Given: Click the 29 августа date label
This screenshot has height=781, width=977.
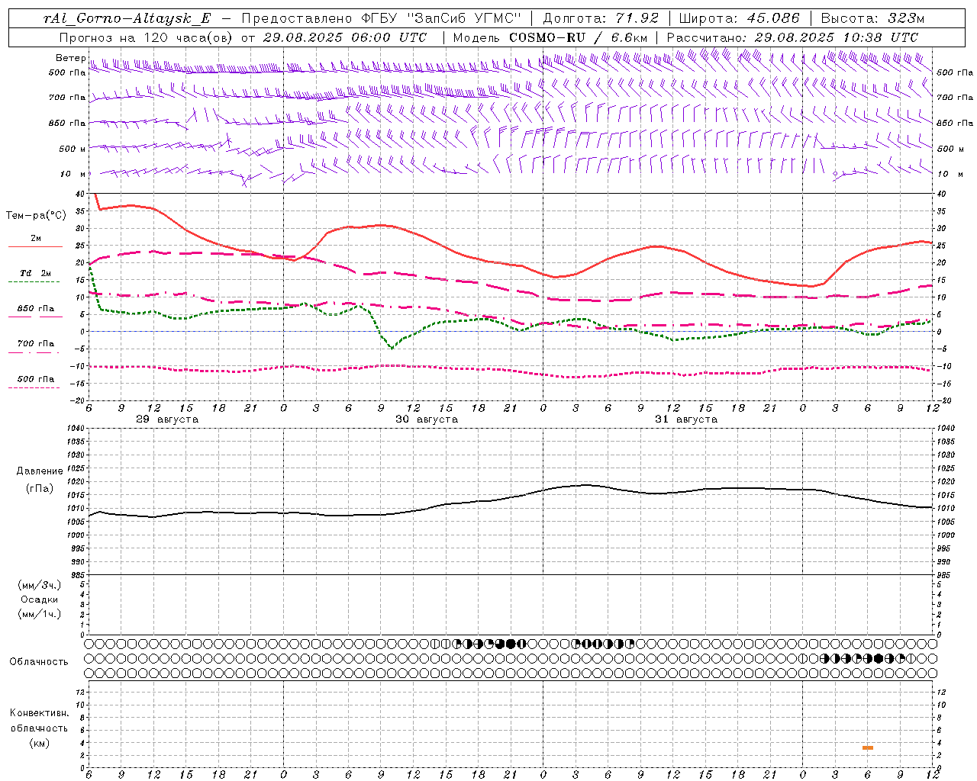Looking at the screenshot, I should point(167,419).
